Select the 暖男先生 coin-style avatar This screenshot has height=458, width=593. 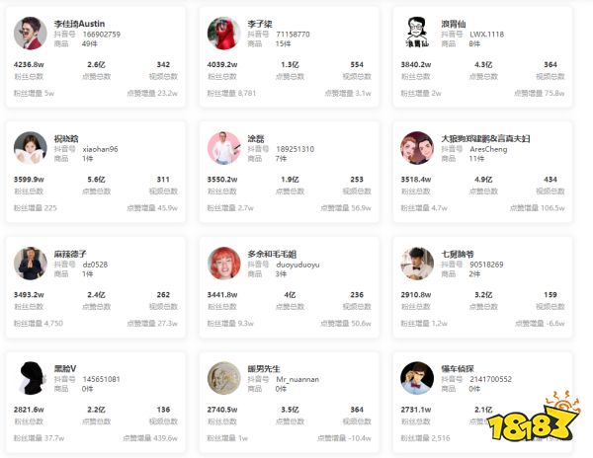[x=224, y=378]
